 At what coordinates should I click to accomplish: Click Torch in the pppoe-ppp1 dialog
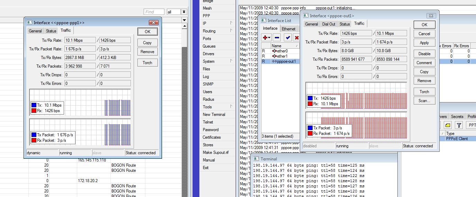click(x=147, y=63)
